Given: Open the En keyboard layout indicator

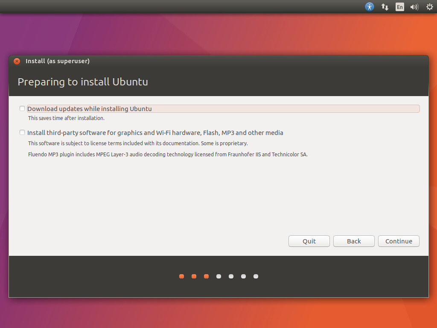Looking at the screenshot, I should 399,7.
